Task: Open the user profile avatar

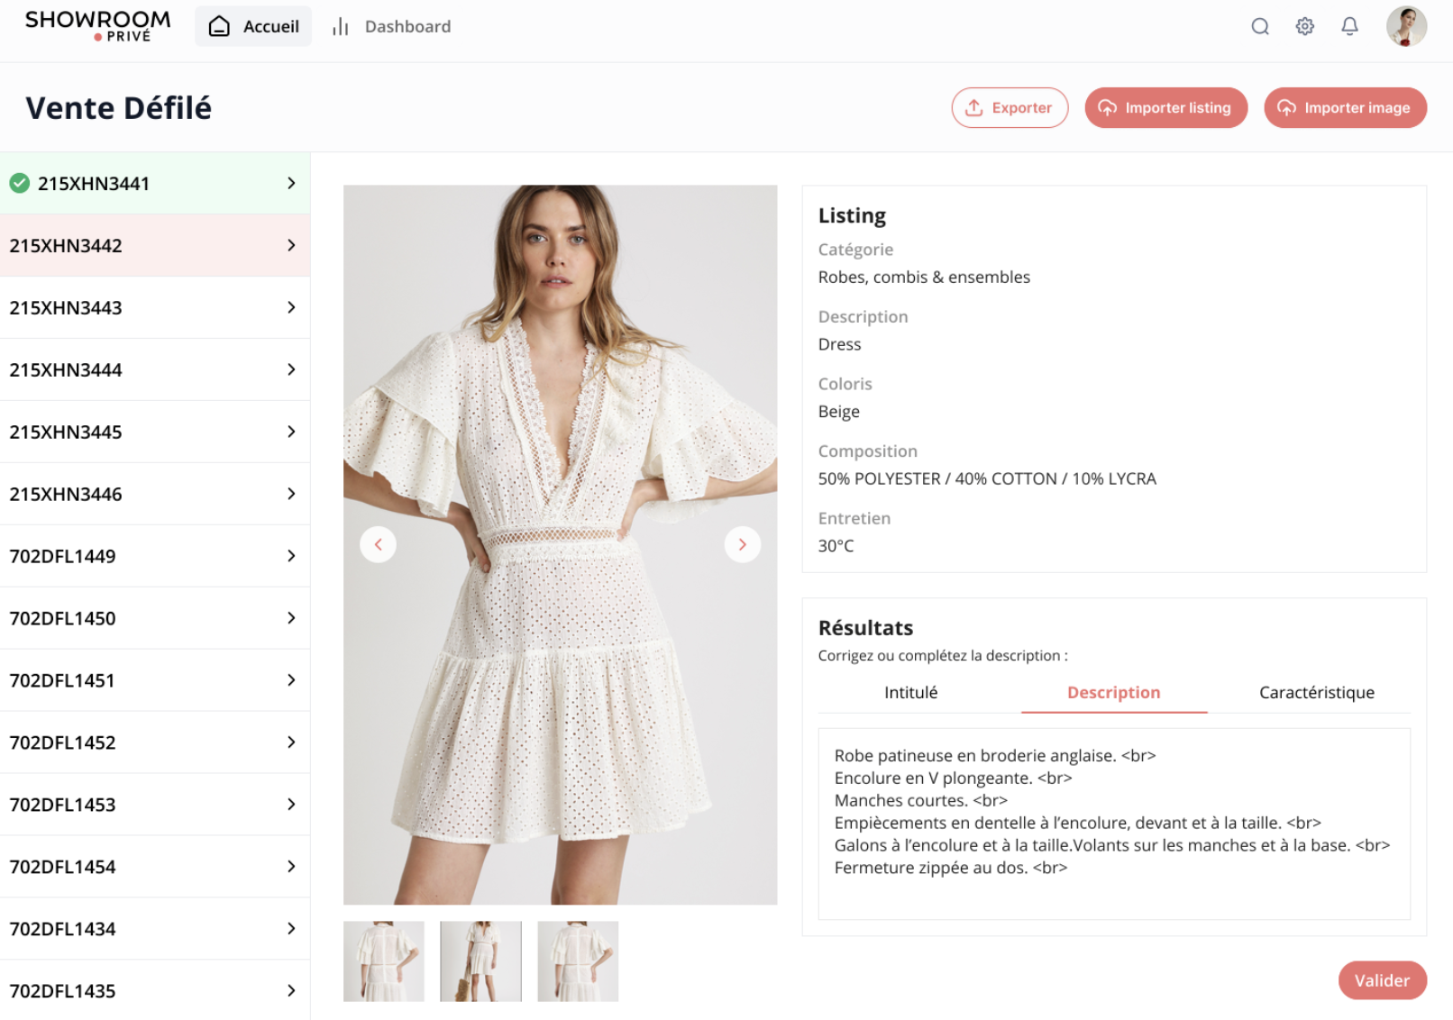Action: point(1406,26)
